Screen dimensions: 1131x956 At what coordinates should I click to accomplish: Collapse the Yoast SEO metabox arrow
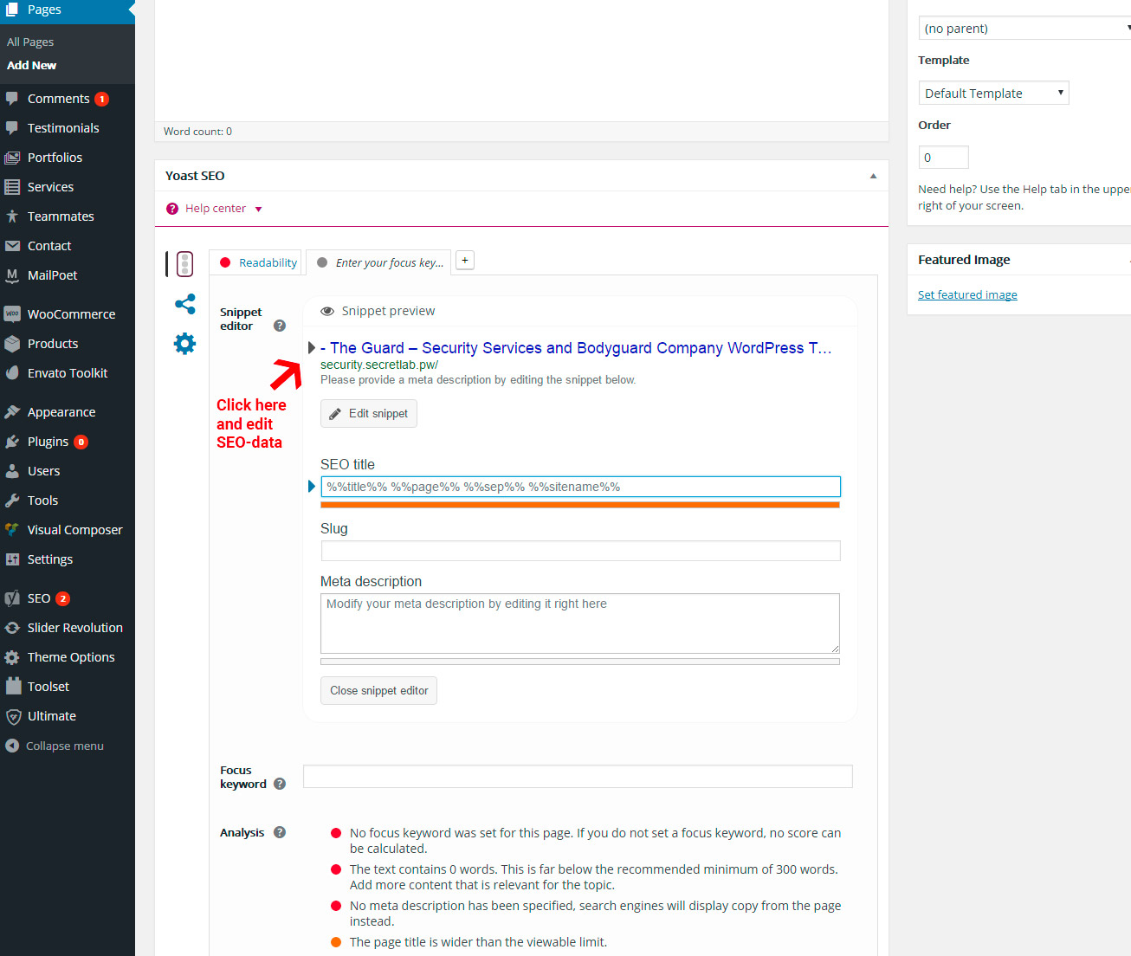point(873,176)
